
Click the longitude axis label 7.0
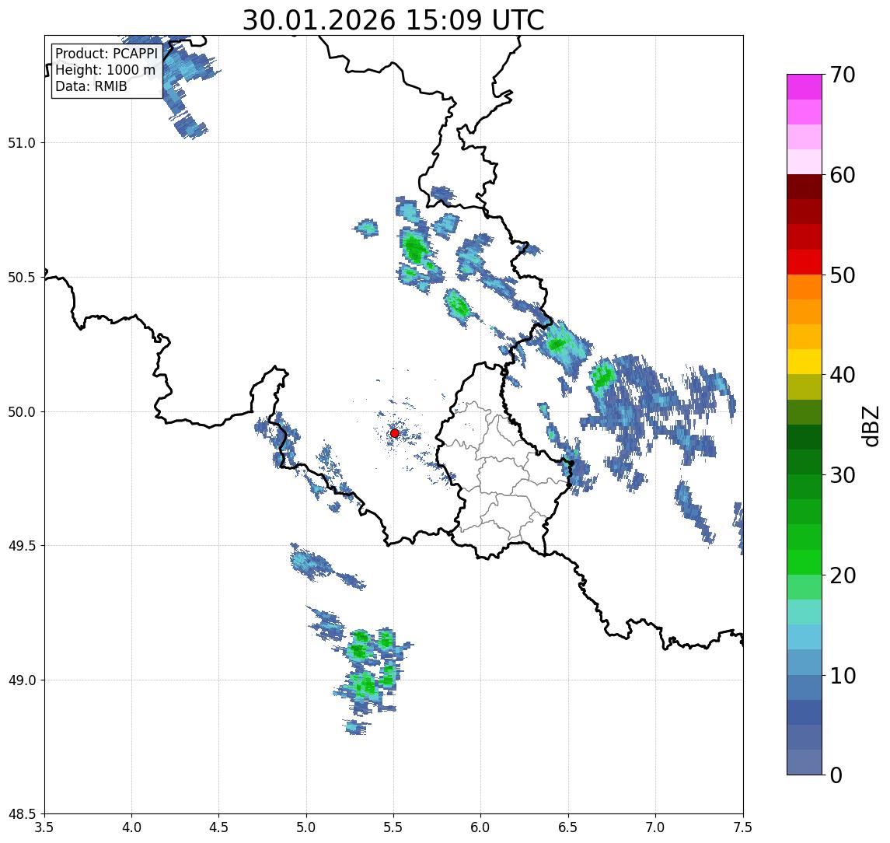(655, 827)
